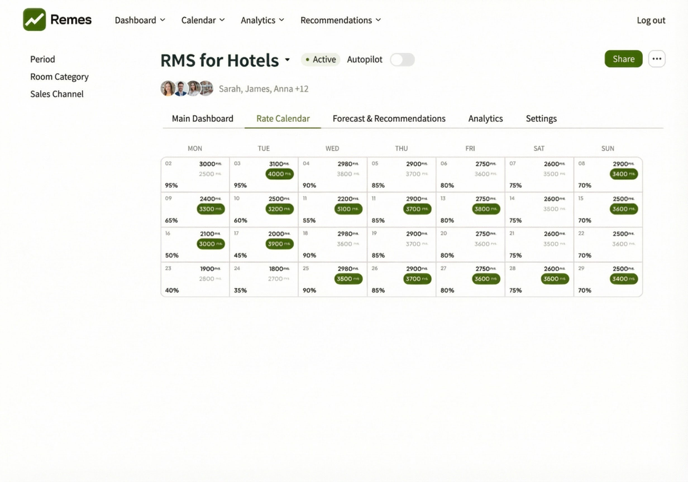The width and height of the screenshot is (688, 482).
Task: Select the 5100 recommended rate badge
Action: pyautogui.click(x=348, y=209)
